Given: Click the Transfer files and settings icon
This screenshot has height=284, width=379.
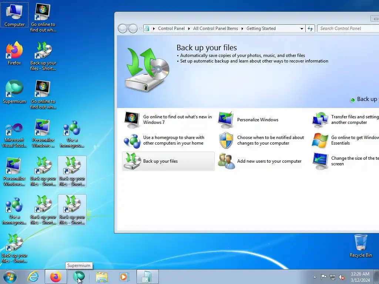Looking at the screenshot, I should tap(320, 120).
